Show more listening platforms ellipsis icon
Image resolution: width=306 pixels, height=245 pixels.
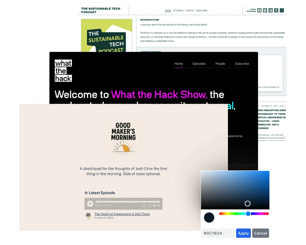pyautogui.click(x=282, y=10)
